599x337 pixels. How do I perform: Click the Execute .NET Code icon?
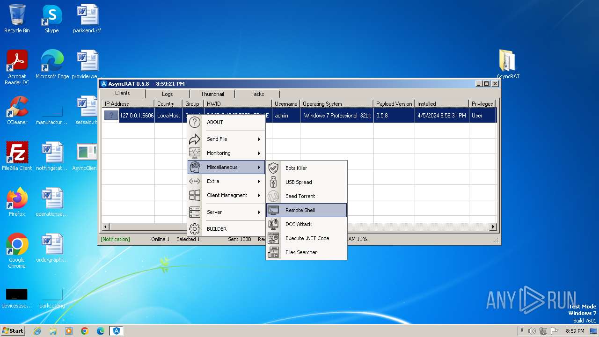(273, 238)
